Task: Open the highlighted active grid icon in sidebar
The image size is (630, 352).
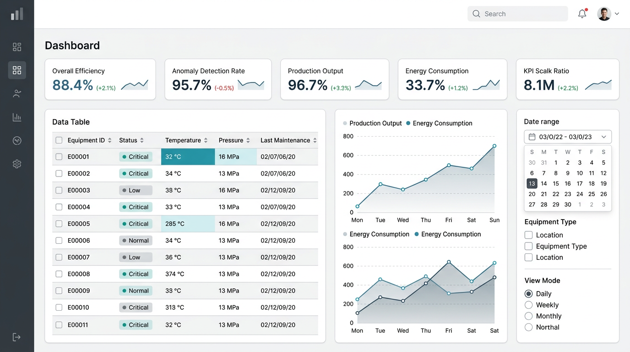Action: pos(17,70)
